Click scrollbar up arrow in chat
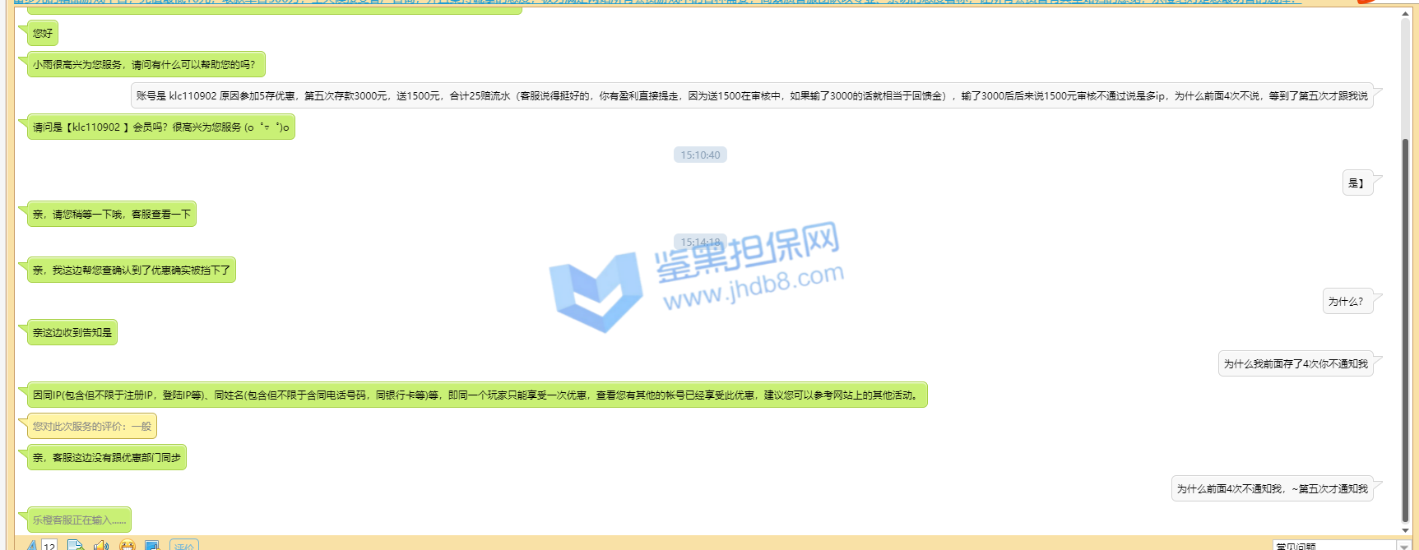The width and height of the screenshot is (1419, 550). click(x=1405, y=14)
